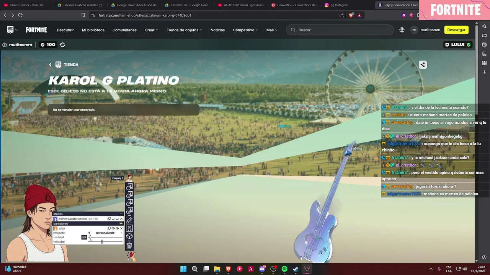The height and width of the screenshot is (275, 490).
Task: Click the trash delete icon in avatar toolbar
Action: click(129, 246)
